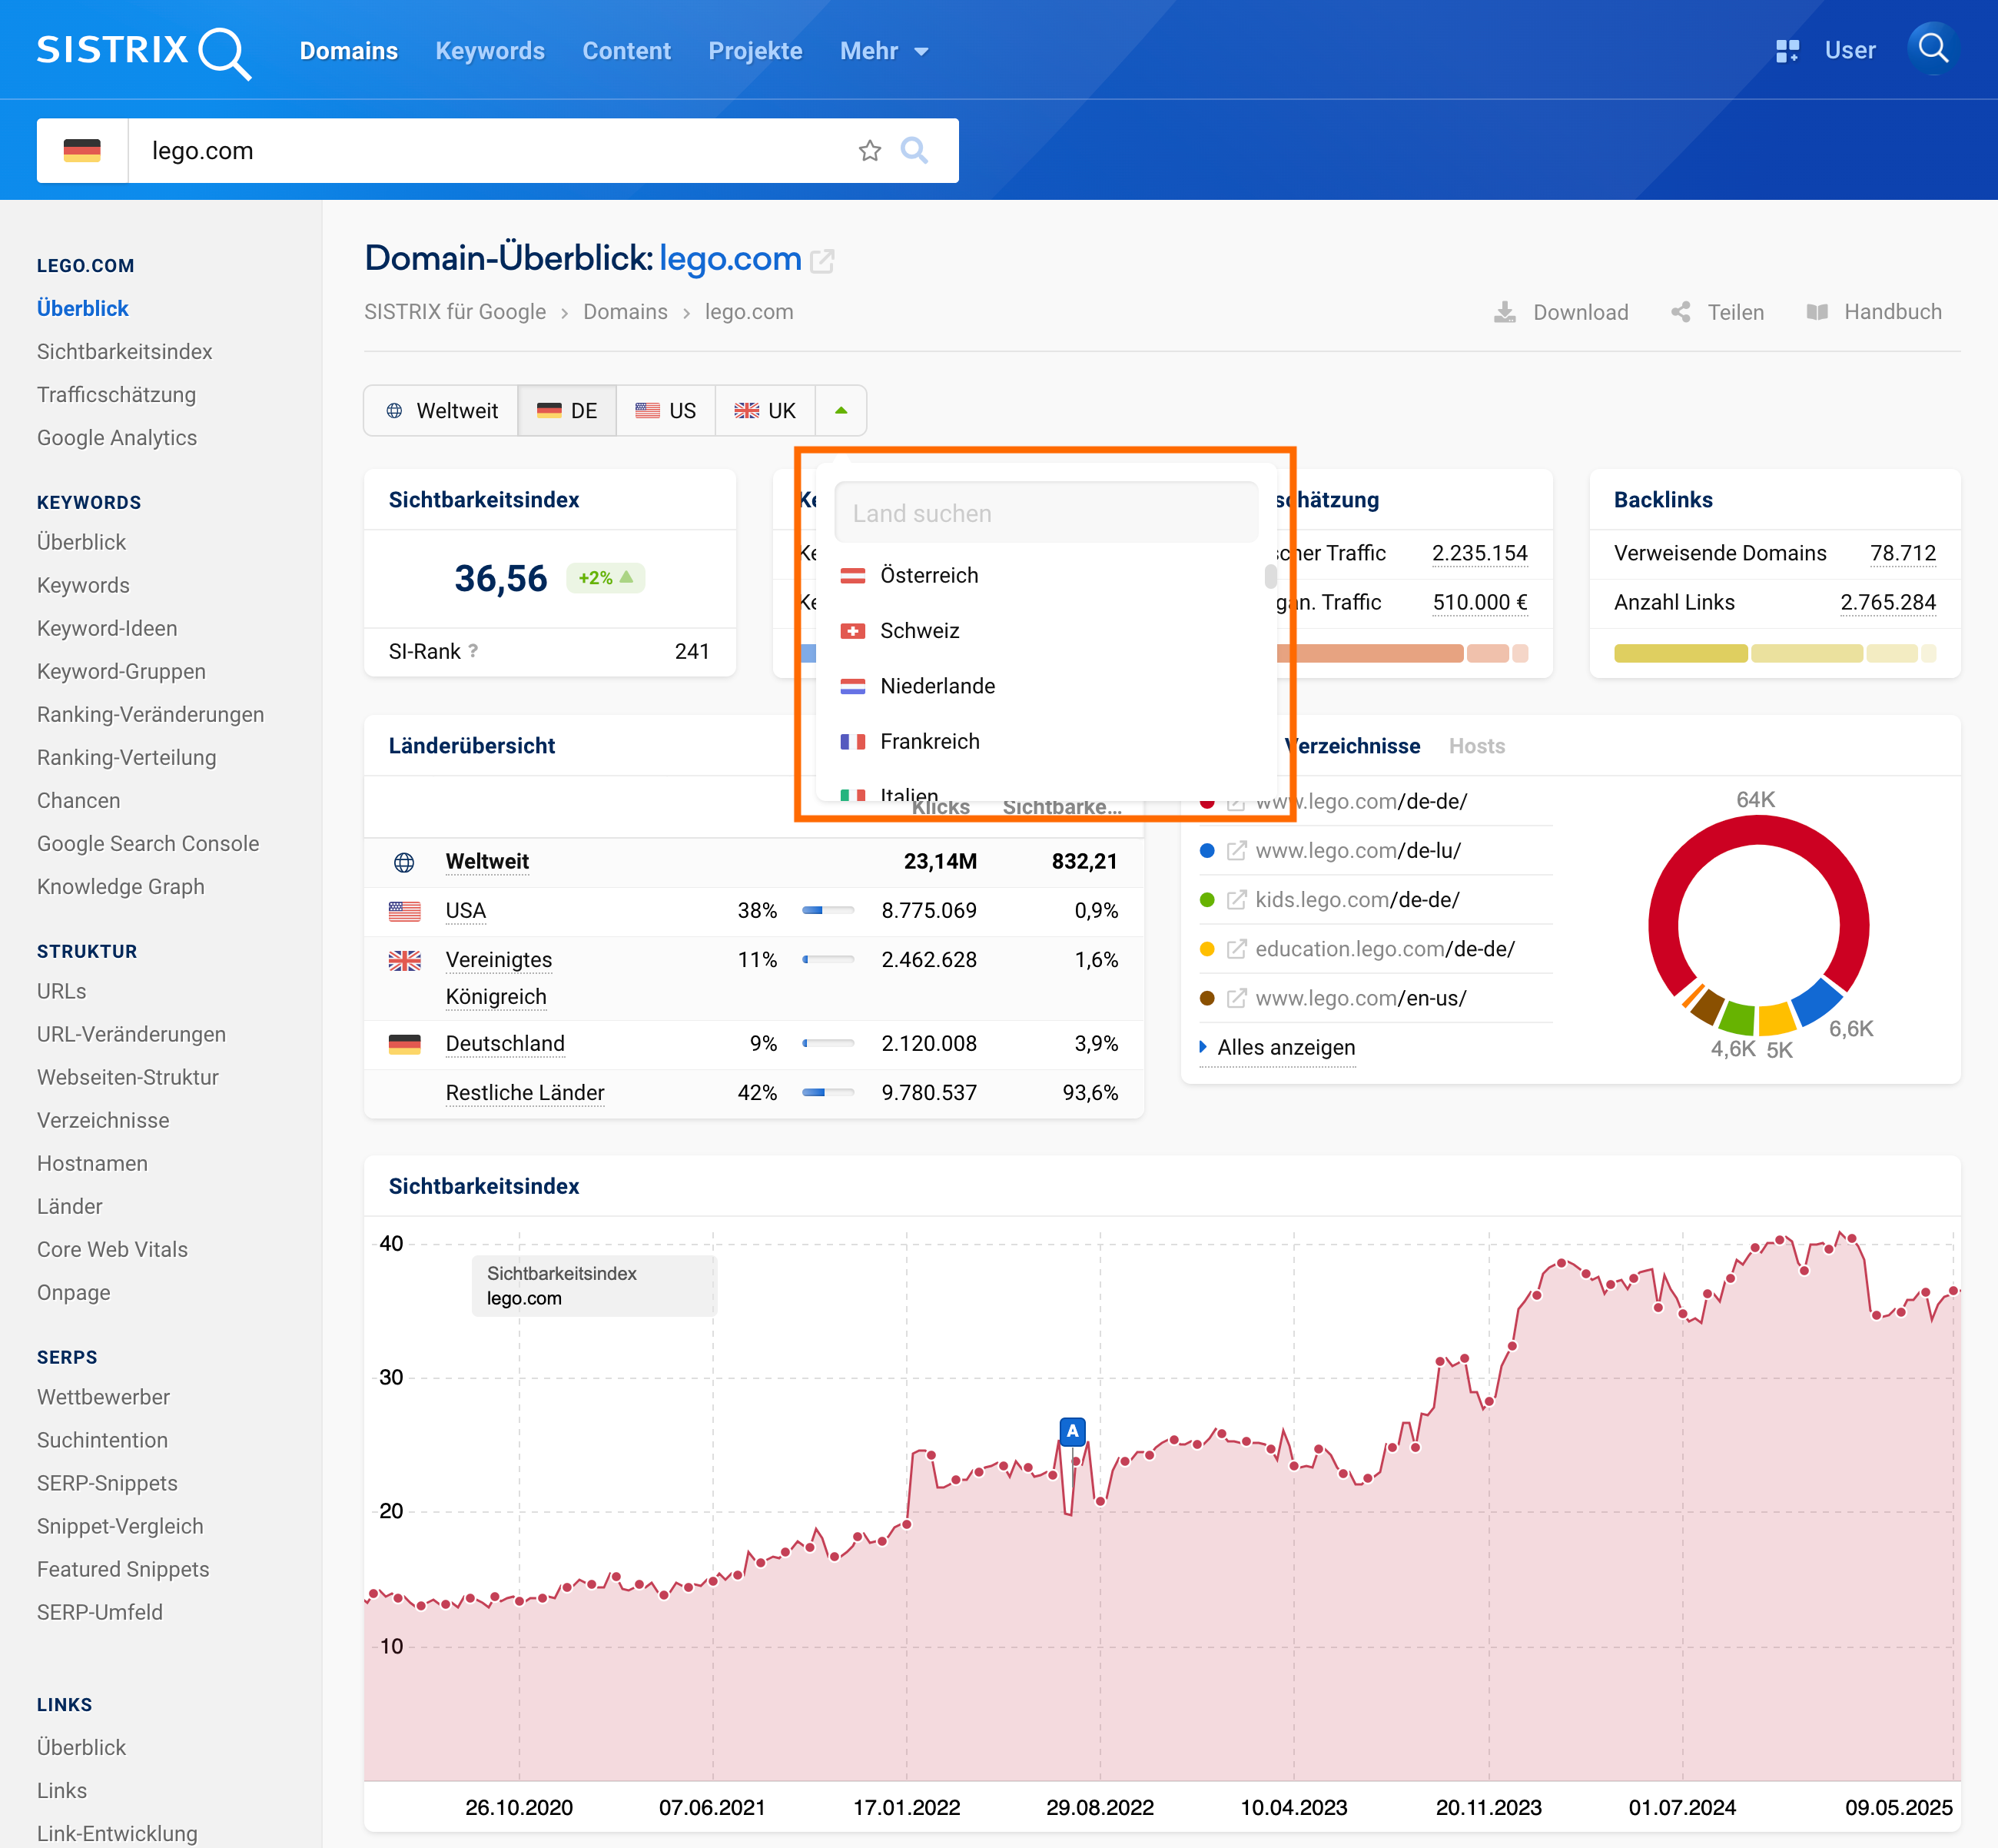Click the magnifier icon in domain search field

pos(914,151)
